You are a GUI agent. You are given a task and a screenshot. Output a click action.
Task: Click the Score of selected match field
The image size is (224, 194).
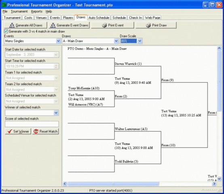[x=32, y=124]
